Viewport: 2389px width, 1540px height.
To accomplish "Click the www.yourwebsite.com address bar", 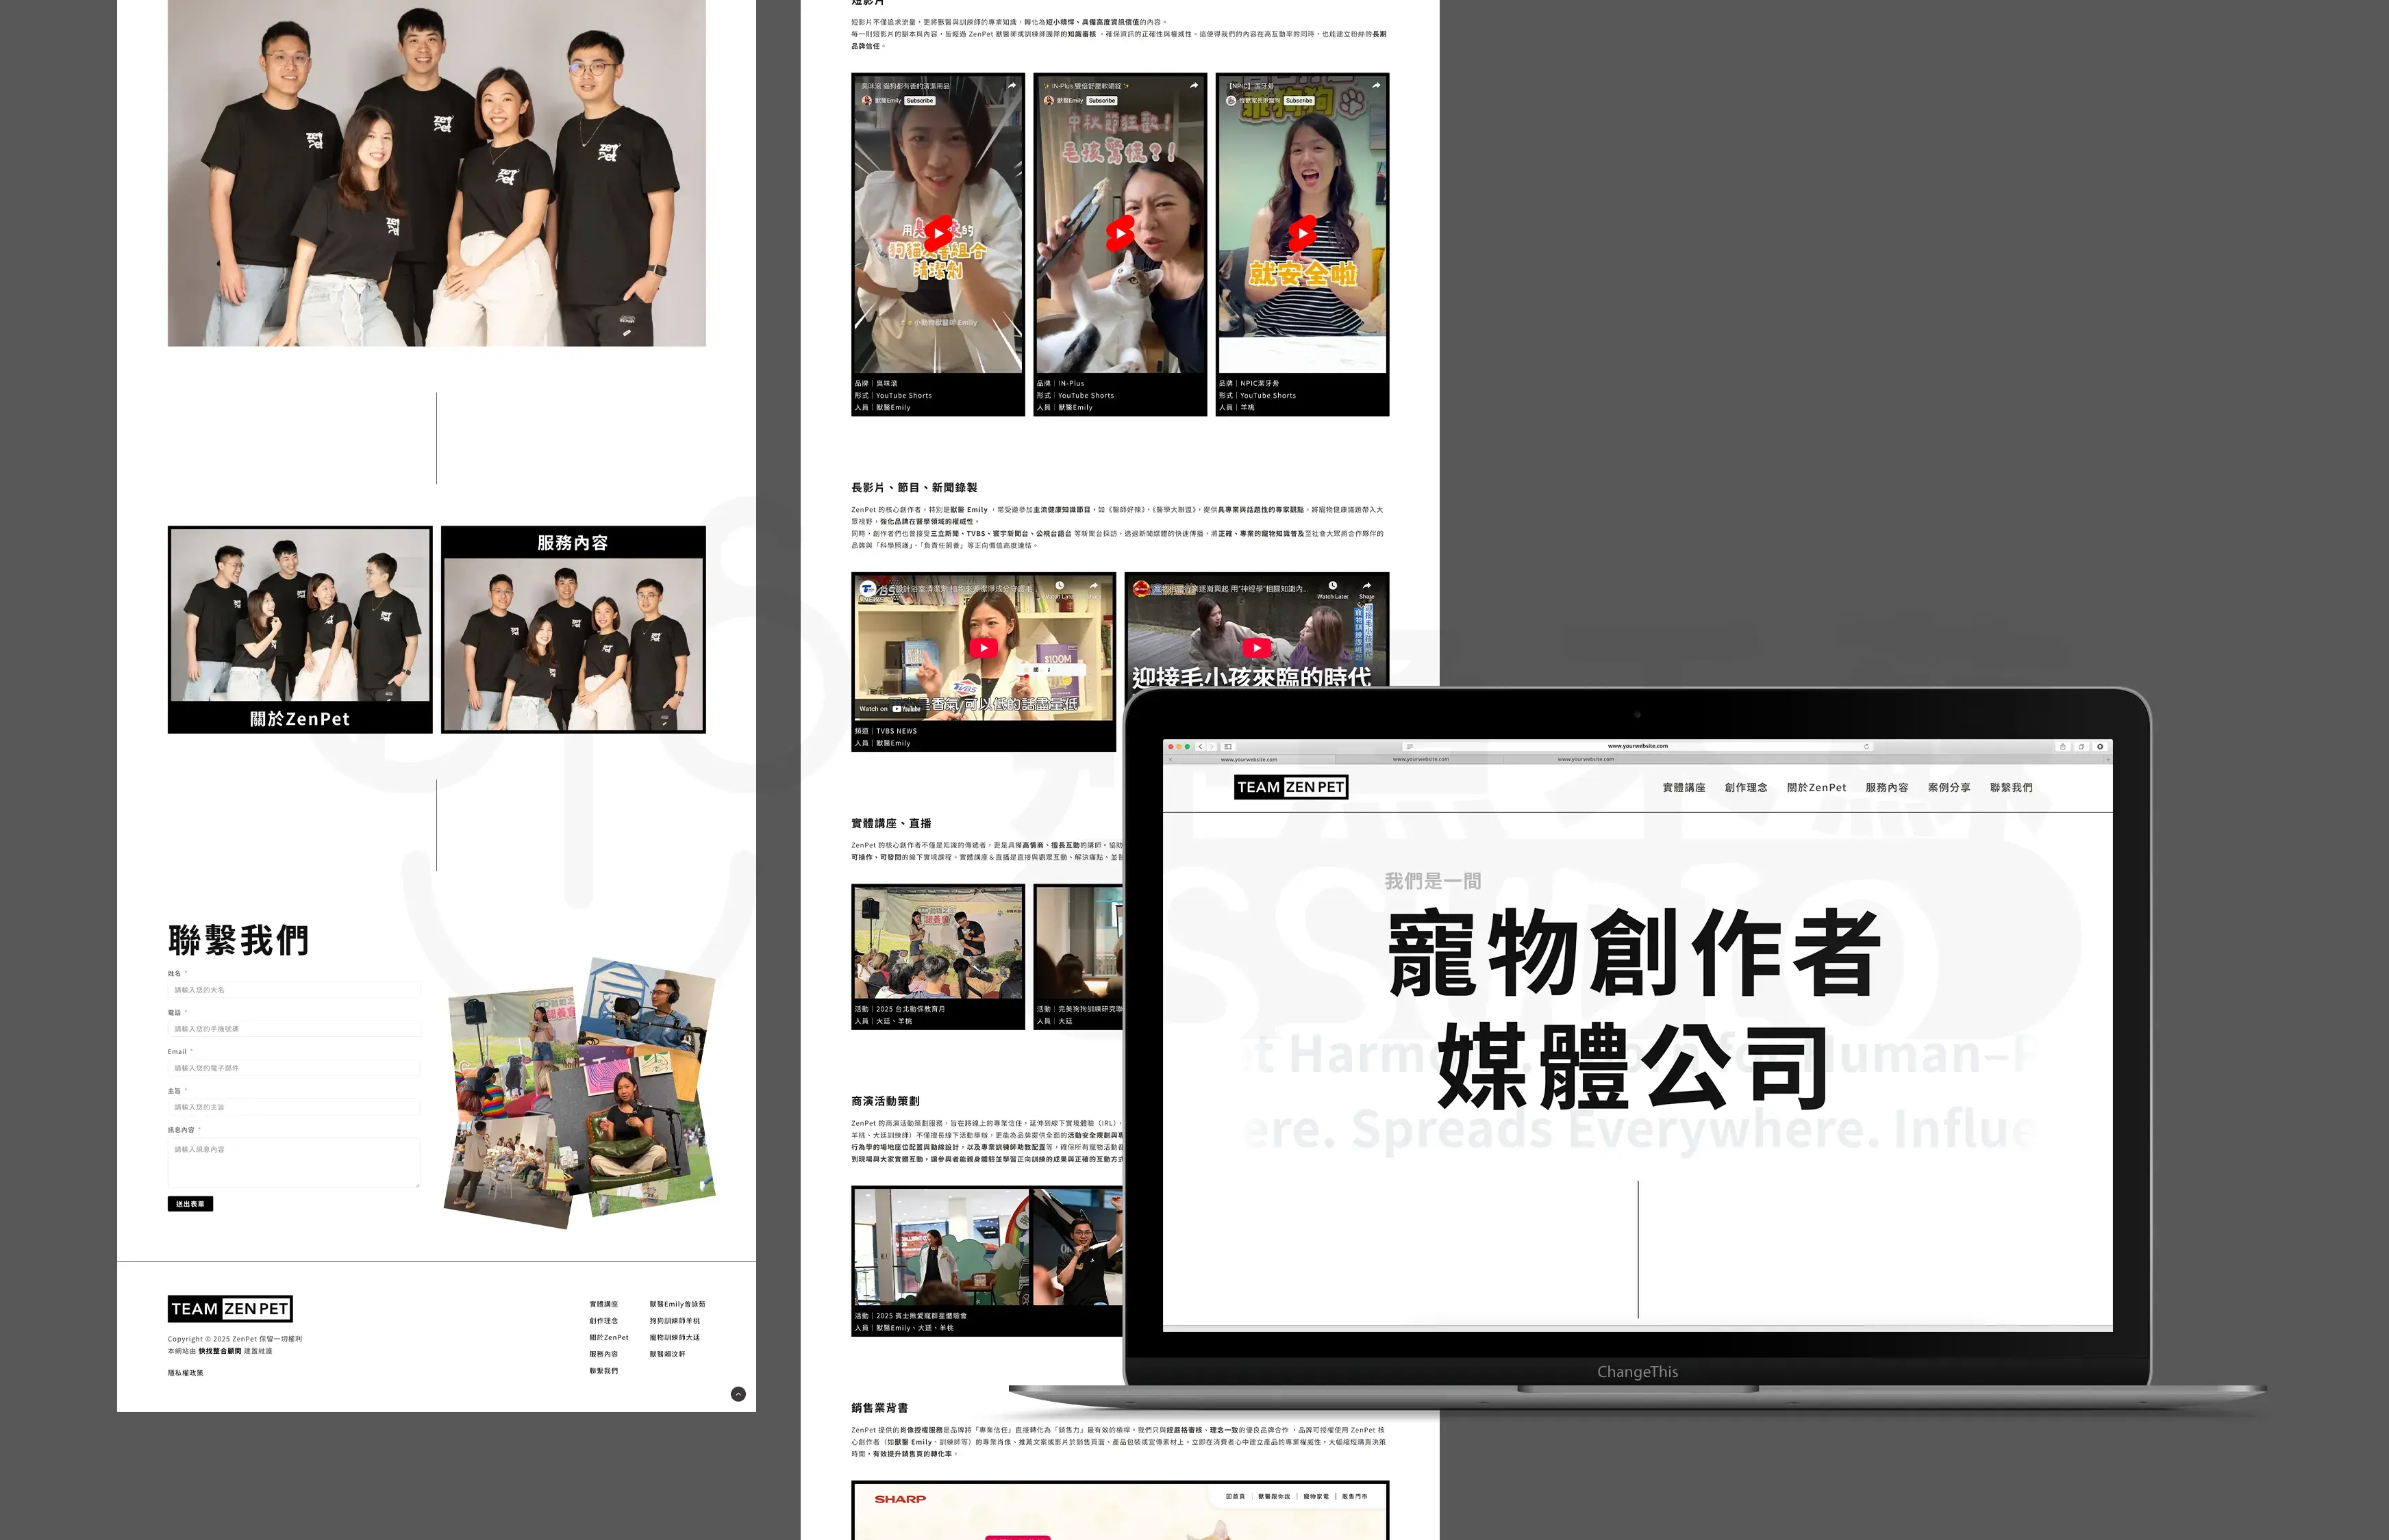I will pyautogui.click(x=1638, y=746).
